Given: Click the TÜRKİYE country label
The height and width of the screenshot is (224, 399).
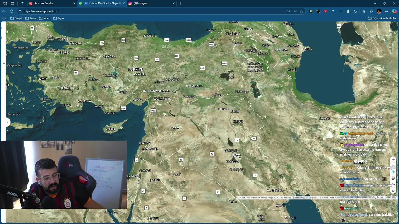Looking at the screenshot, I should point(135,69).
